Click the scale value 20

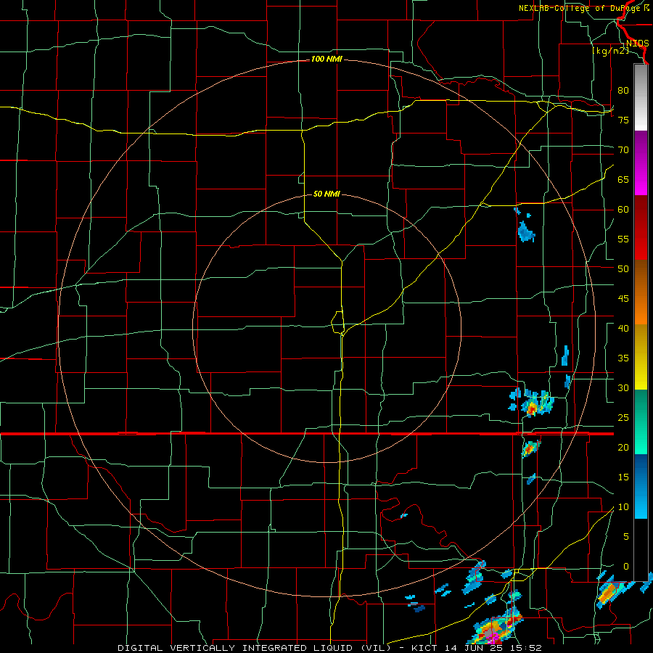623,447
